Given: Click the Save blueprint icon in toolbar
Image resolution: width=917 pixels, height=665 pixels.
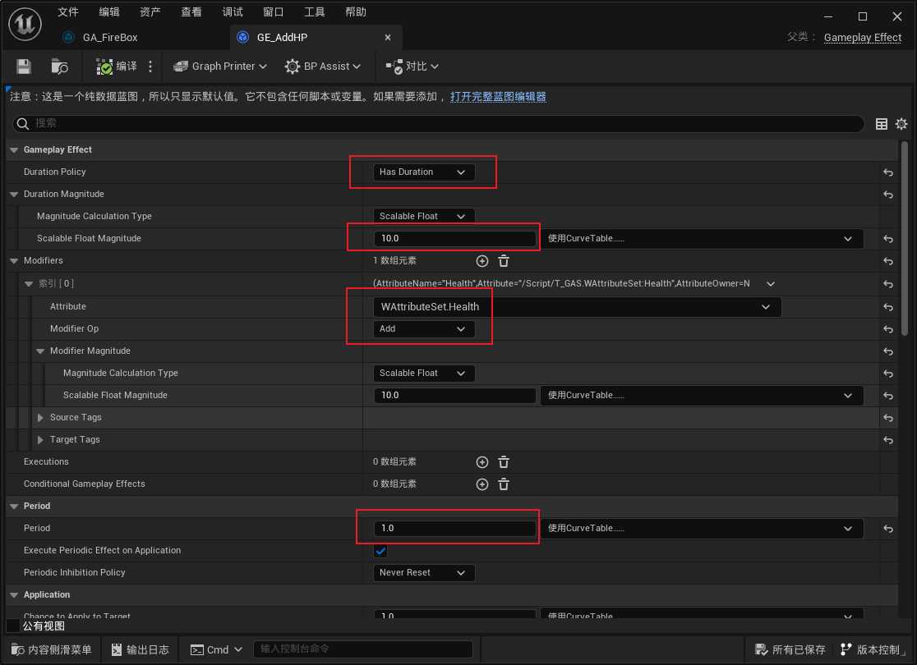Looking at the screenshot, I should [x=24, y=66].
